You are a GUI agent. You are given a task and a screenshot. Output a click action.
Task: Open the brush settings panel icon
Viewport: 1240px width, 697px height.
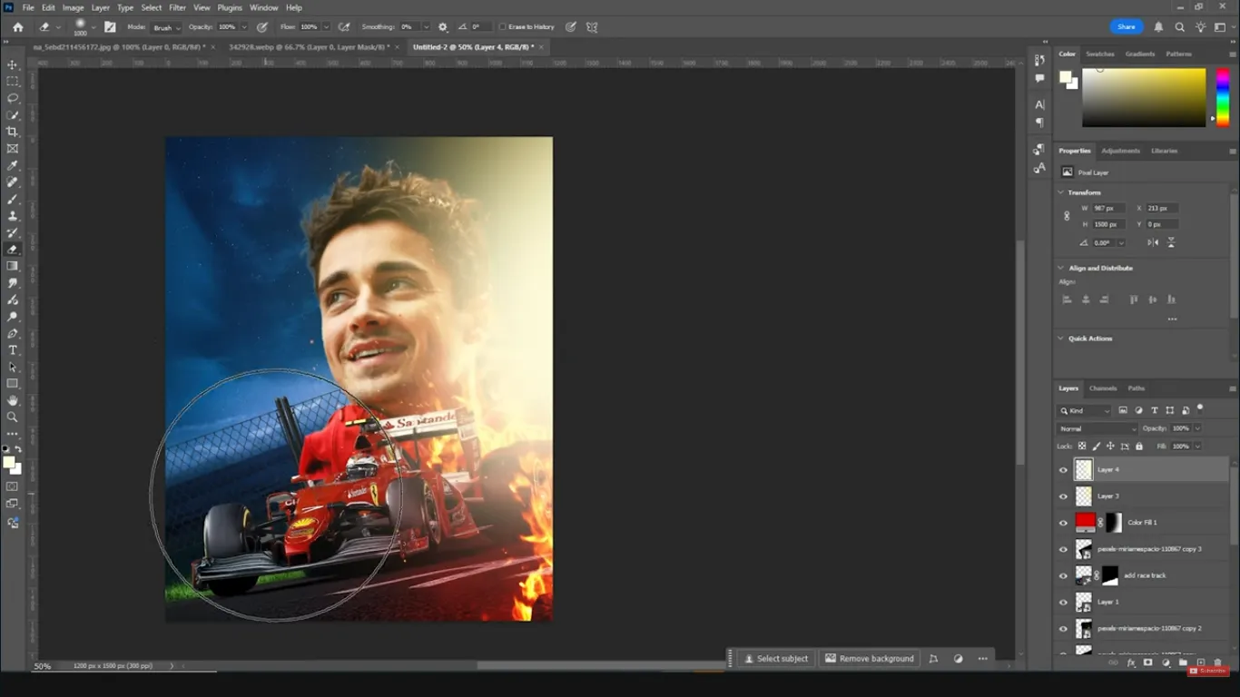[x=111, y=27]
